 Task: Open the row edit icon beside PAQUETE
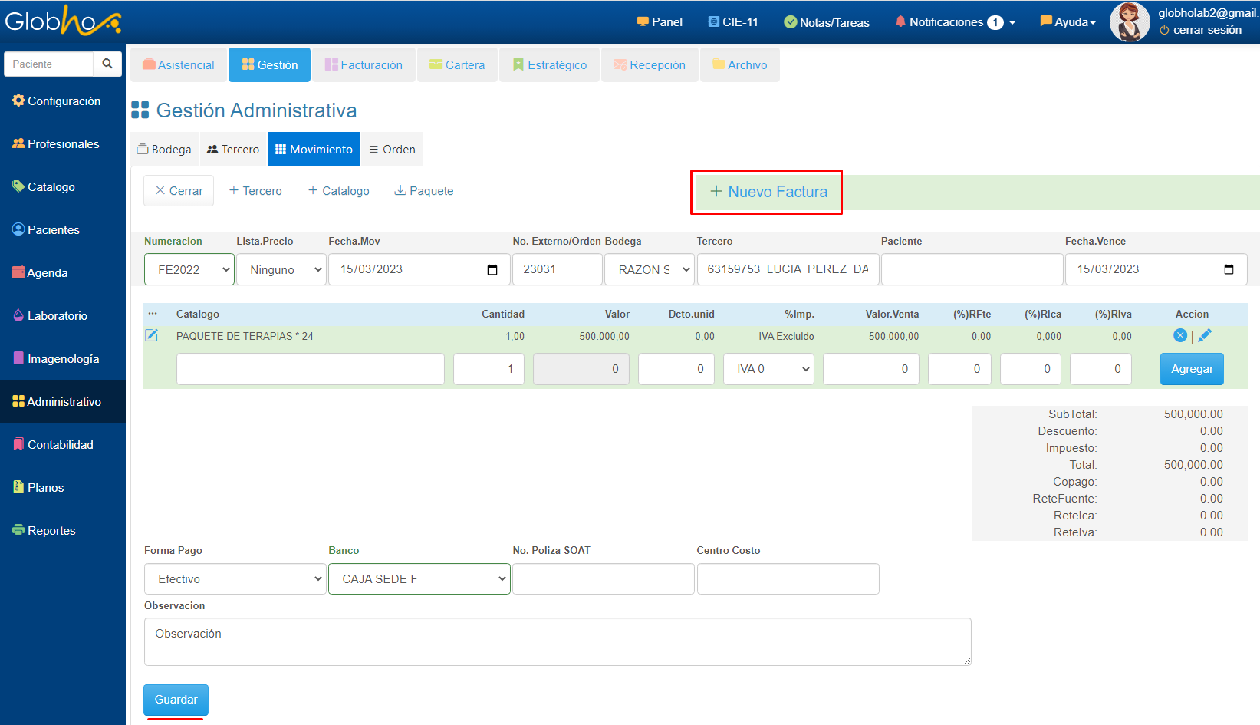coord(152,335)
